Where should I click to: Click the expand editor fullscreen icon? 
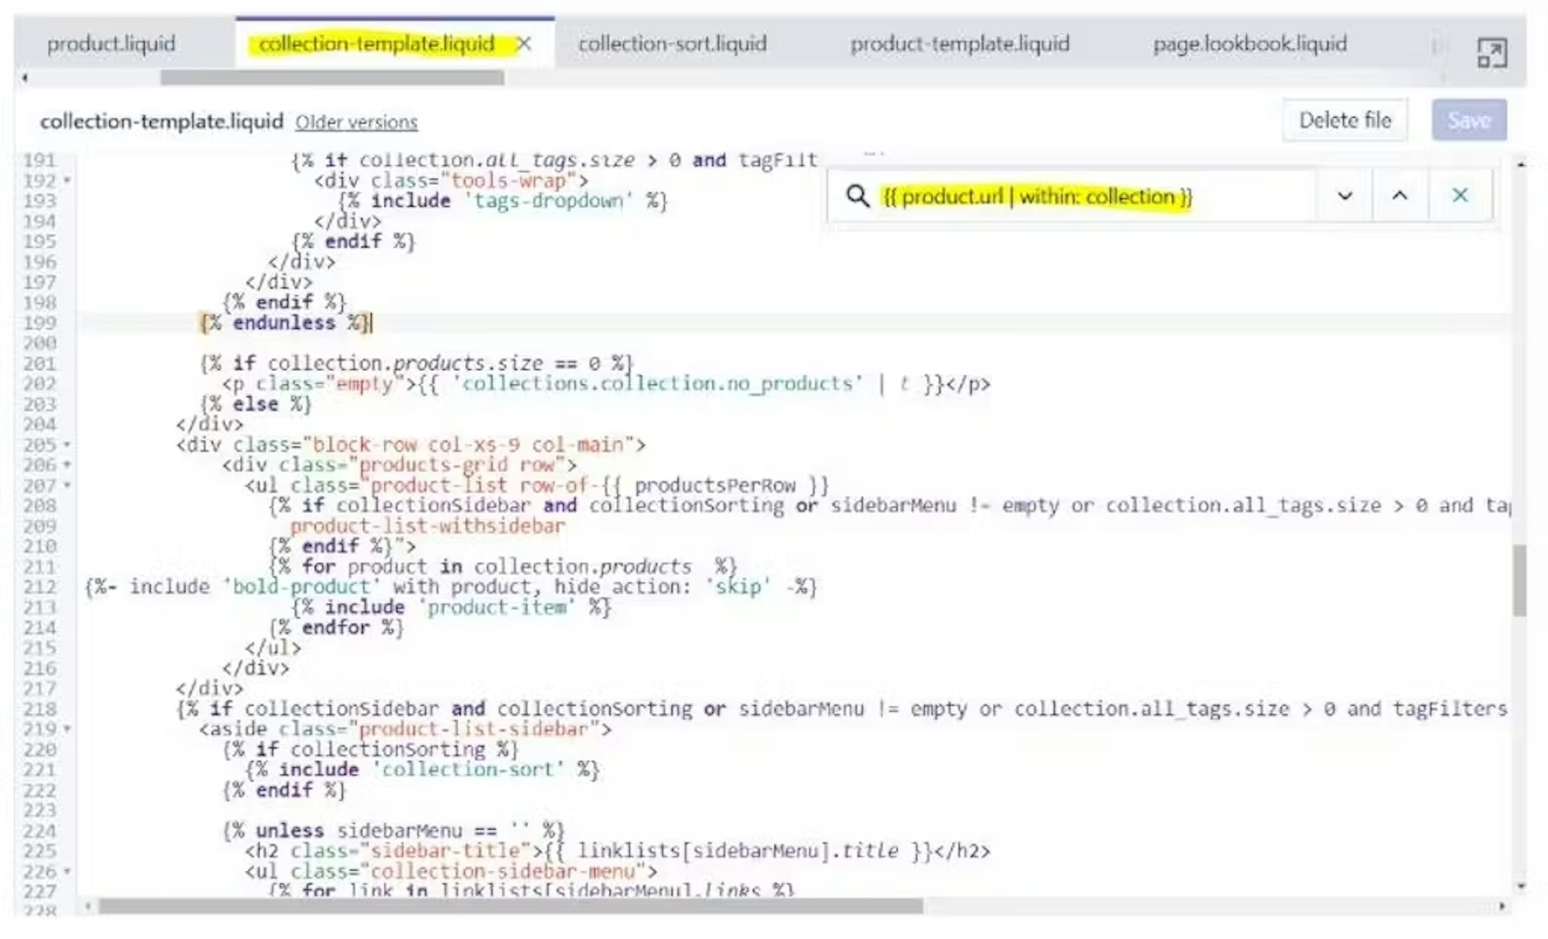(x=1491, y=53)
